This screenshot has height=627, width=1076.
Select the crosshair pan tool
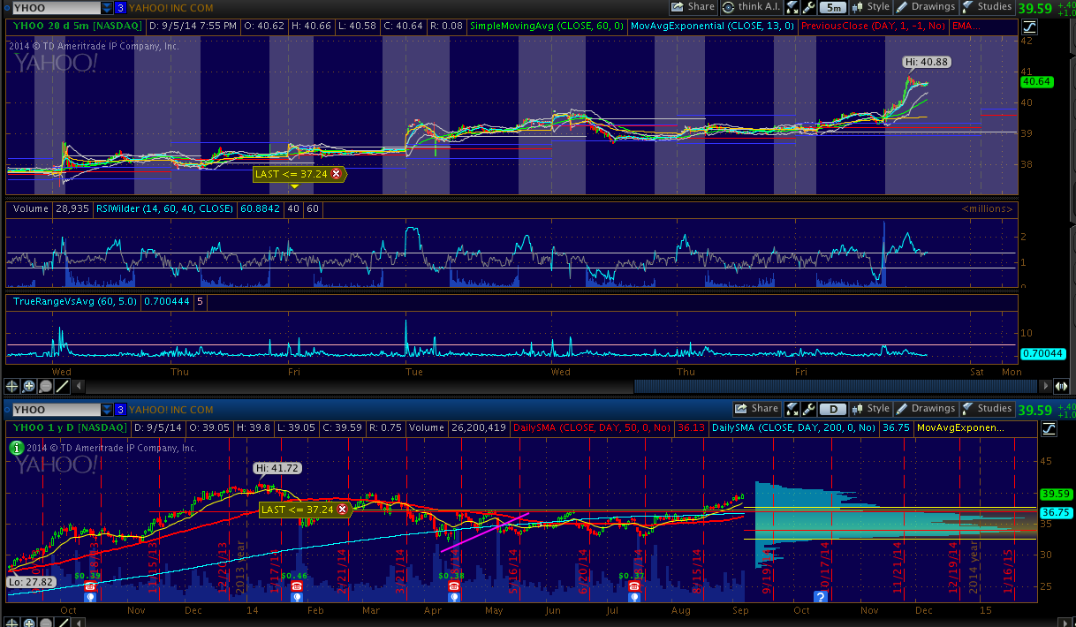(12, 386)
